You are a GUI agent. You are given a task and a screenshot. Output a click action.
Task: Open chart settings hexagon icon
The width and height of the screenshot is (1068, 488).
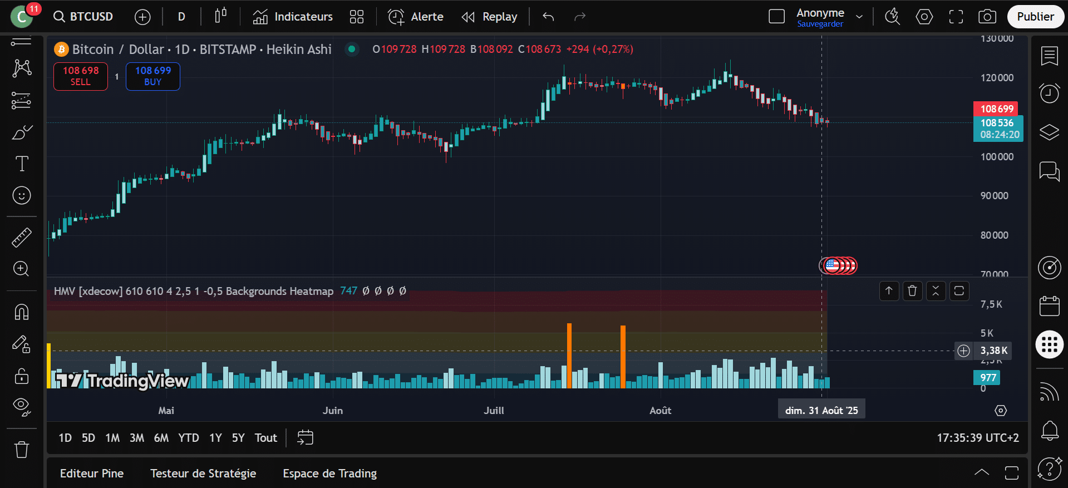tap(924, 17)
